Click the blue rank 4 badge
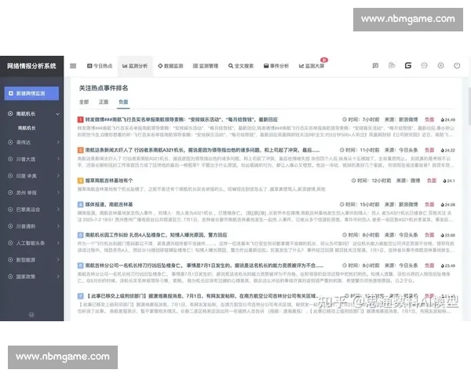Screen dimensions: 471x377 (80, 204)
